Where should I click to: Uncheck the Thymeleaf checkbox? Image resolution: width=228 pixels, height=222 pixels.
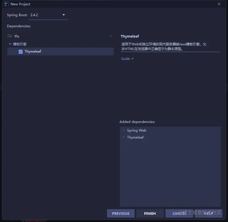click(21, 51)
